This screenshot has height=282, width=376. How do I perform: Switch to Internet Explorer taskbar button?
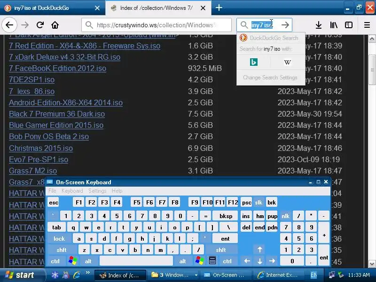point(278,275)
